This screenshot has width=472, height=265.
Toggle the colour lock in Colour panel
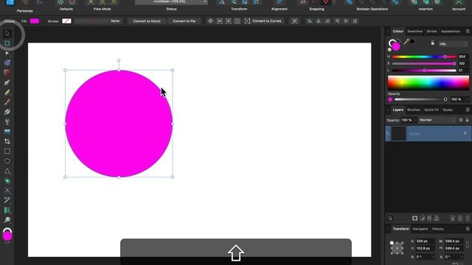pyautogui.click(x=433, y=43)
